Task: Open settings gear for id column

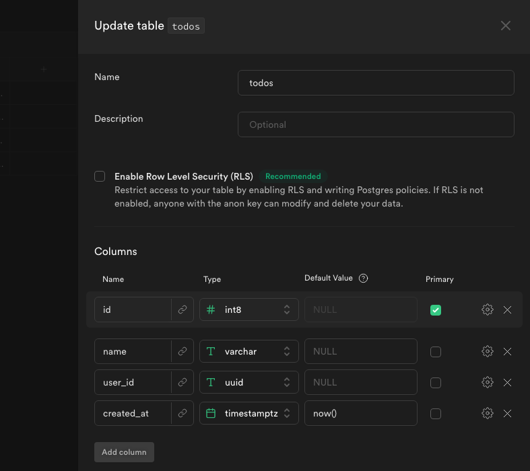Action: click(x=488, y=310)
